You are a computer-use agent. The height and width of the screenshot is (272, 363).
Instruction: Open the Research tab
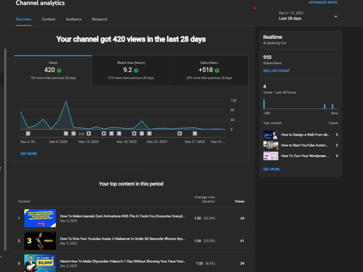pyautogui.click(x=99, y=19)
